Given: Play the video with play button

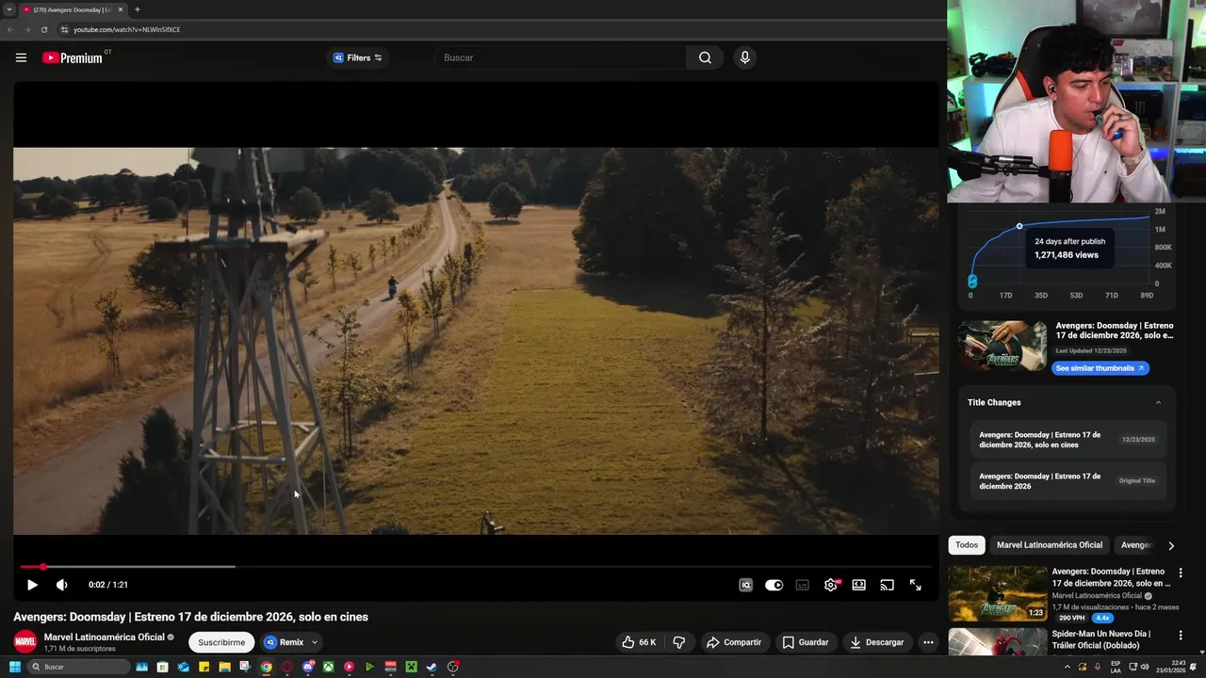Looking at the screenshot, I should click(32, 585).
